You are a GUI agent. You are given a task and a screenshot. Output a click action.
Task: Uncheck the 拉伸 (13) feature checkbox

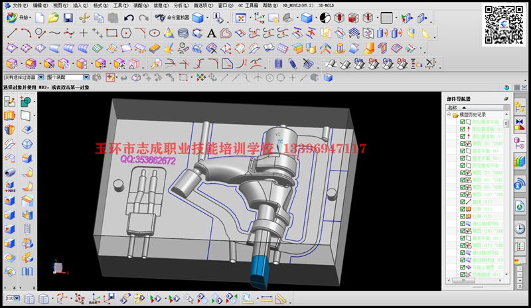tap(462, 216)
